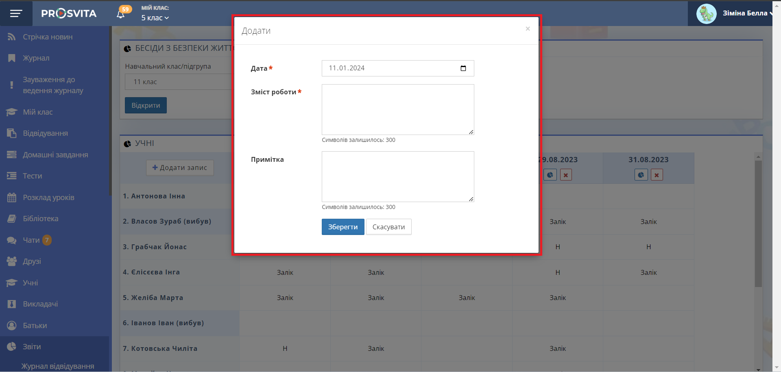Click the hamburger menu icon
The image size is (781, 372).
(16, 14)
